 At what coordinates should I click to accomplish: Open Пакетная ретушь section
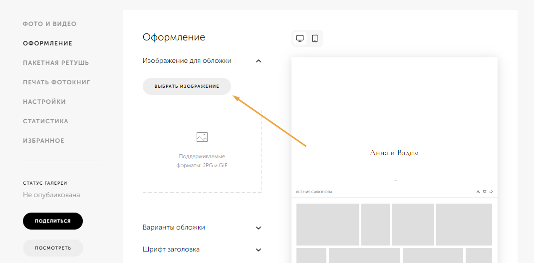tap(56, 63)
